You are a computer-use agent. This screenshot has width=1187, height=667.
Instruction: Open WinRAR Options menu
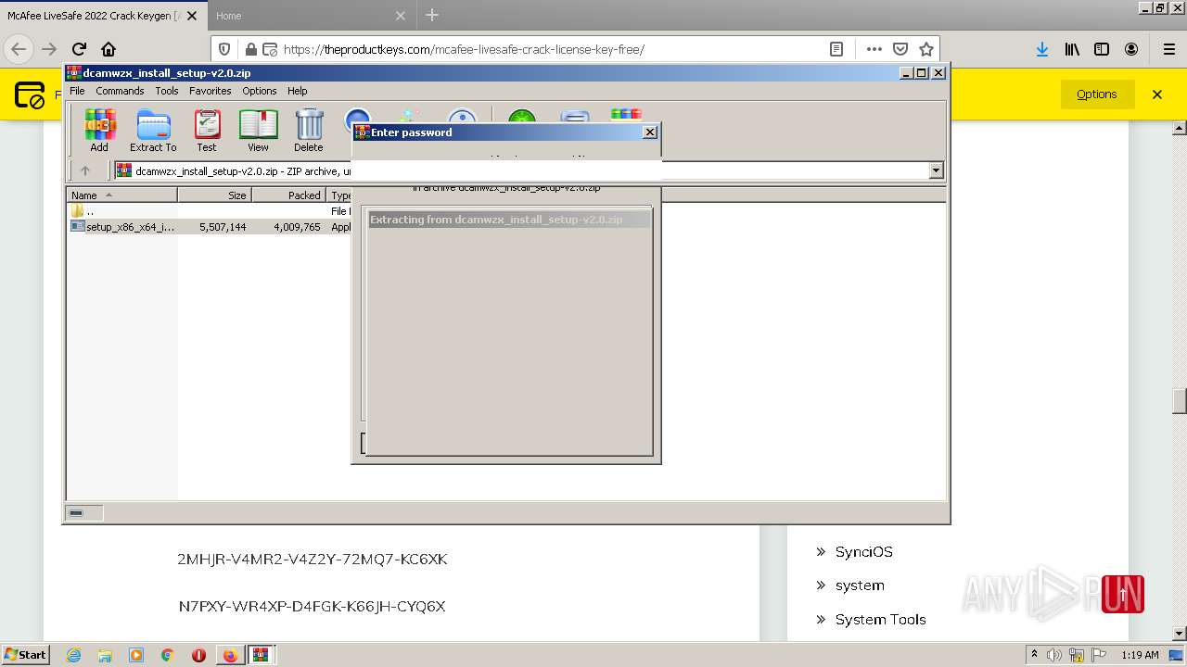(260, 91)
